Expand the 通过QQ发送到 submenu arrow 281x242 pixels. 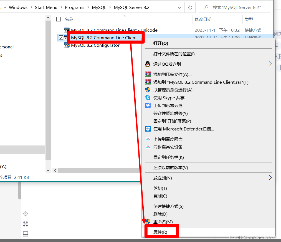click(270, 64)
